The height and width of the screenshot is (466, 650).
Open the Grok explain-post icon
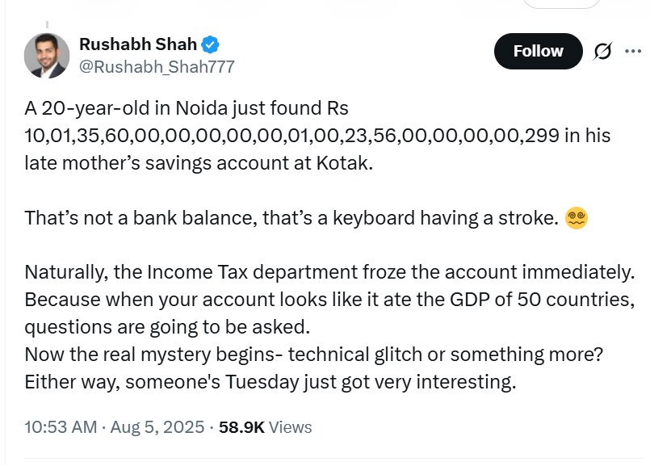pyautogui.click(x=602, y=52)
